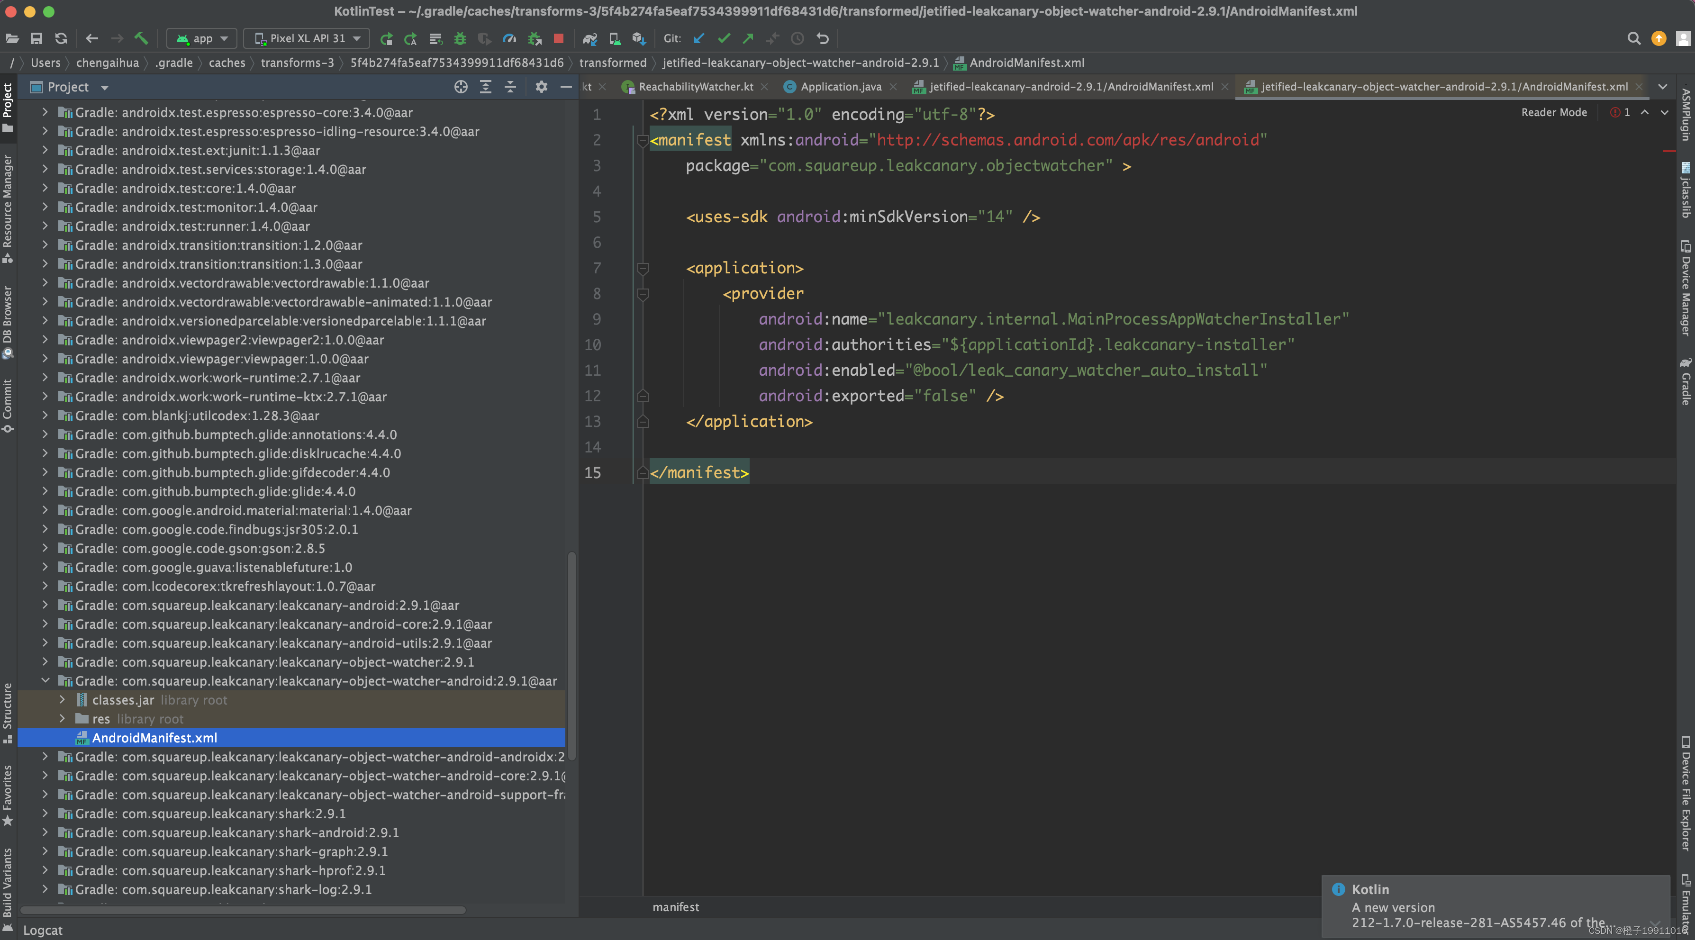Toggle the DB Browser tool window

8,322
